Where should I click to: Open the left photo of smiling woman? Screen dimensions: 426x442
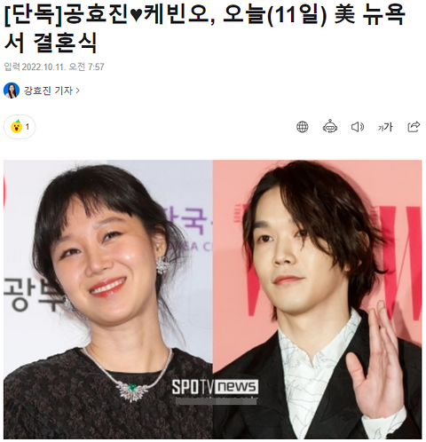pyautogui.click(x=108, y=299)
